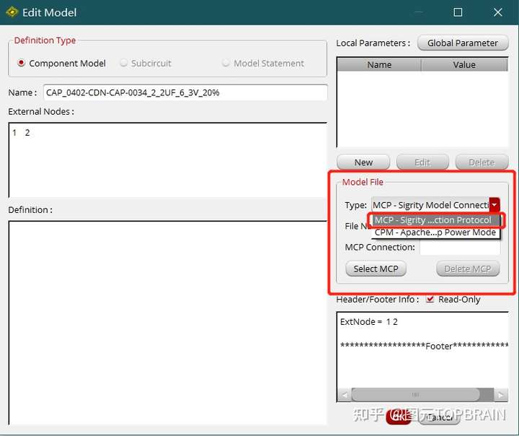Click inside the External Nodes text box
The height and width of the screenshot is (436, 519).
(x=168, y=160)
